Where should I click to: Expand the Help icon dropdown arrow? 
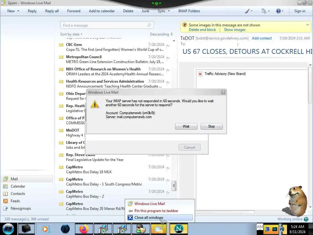tap(282, 11)
